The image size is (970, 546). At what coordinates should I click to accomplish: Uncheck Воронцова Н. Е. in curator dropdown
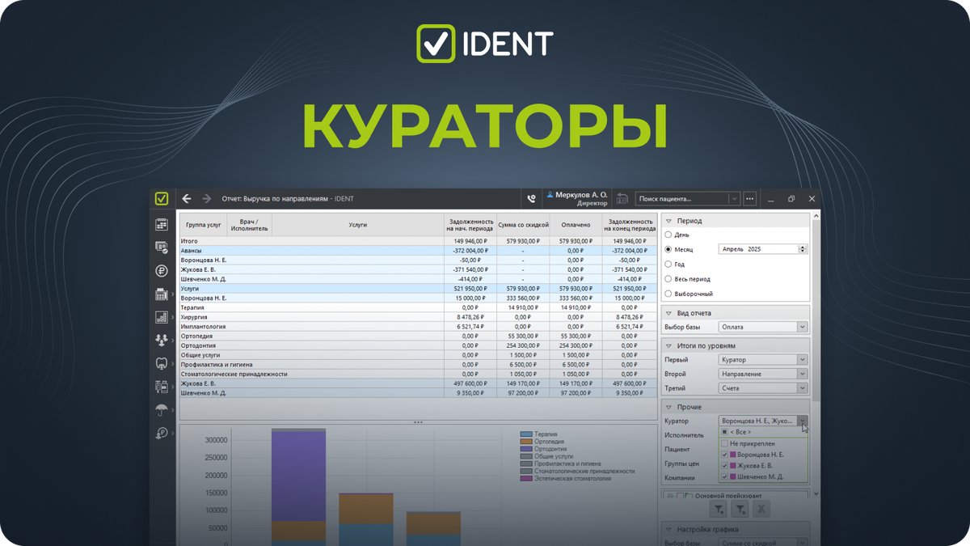pos(725,455)
